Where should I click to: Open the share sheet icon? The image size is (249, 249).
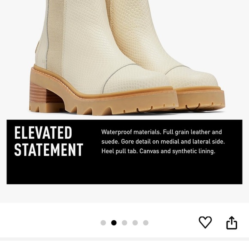[231, 222]
